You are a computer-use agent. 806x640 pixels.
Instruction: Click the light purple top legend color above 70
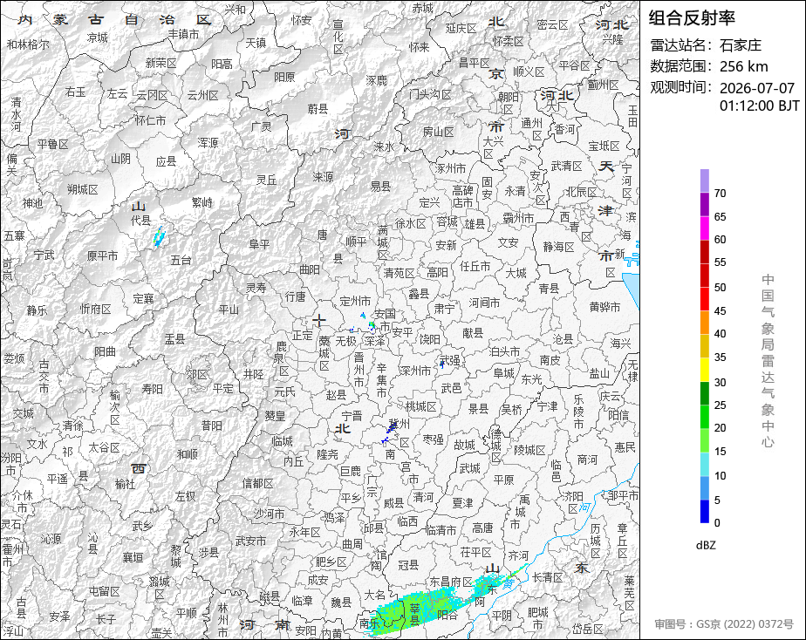[704, 180]
